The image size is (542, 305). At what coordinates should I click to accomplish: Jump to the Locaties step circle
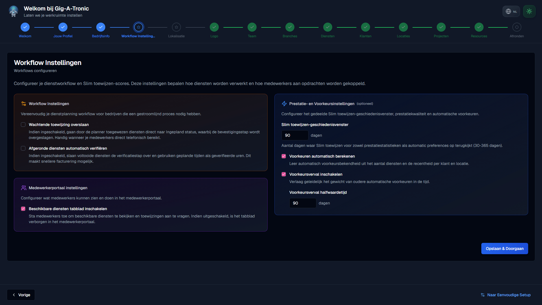[x=403, y=27]
